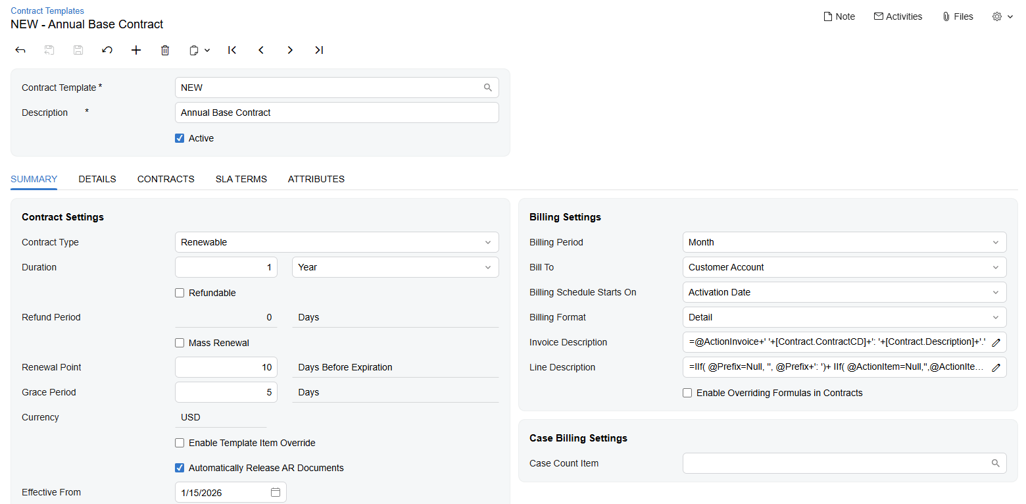Switch to the SLA TERMS tab
The image size is (1026, 504).
[241, 179]
